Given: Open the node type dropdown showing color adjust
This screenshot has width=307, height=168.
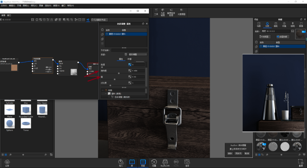Looking at the screenshot, I should (x=138, y=54).
